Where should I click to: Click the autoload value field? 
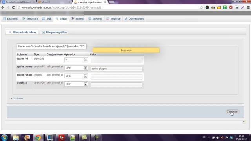click(116, 85)
